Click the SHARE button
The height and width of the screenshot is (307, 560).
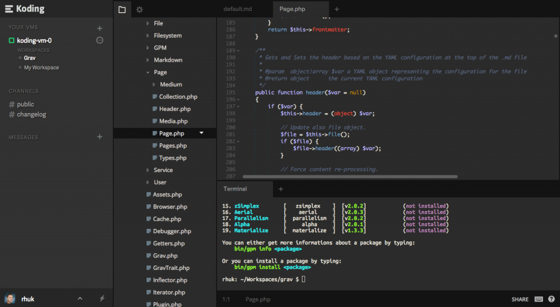point(520,299)
